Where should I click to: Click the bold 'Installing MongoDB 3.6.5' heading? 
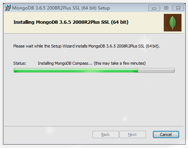coord(42,22)
